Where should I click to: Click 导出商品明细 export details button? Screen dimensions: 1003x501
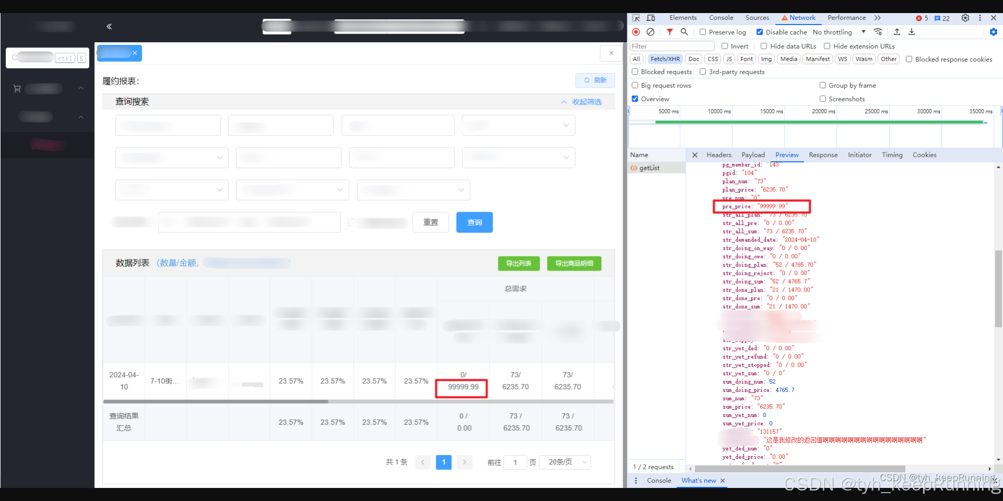574,264
